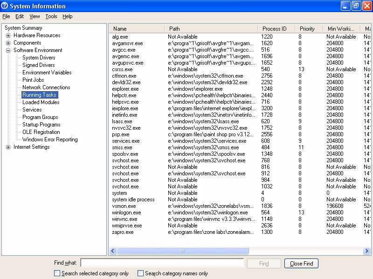The width and height of the screenshot is (373, 279).
Task: Open the File menu
Action: coord(6,16)
